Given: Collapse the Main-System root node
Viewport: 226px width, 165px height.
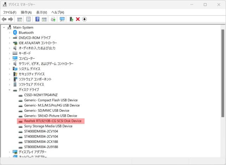Looking at the screenshot, I should 4,27.
